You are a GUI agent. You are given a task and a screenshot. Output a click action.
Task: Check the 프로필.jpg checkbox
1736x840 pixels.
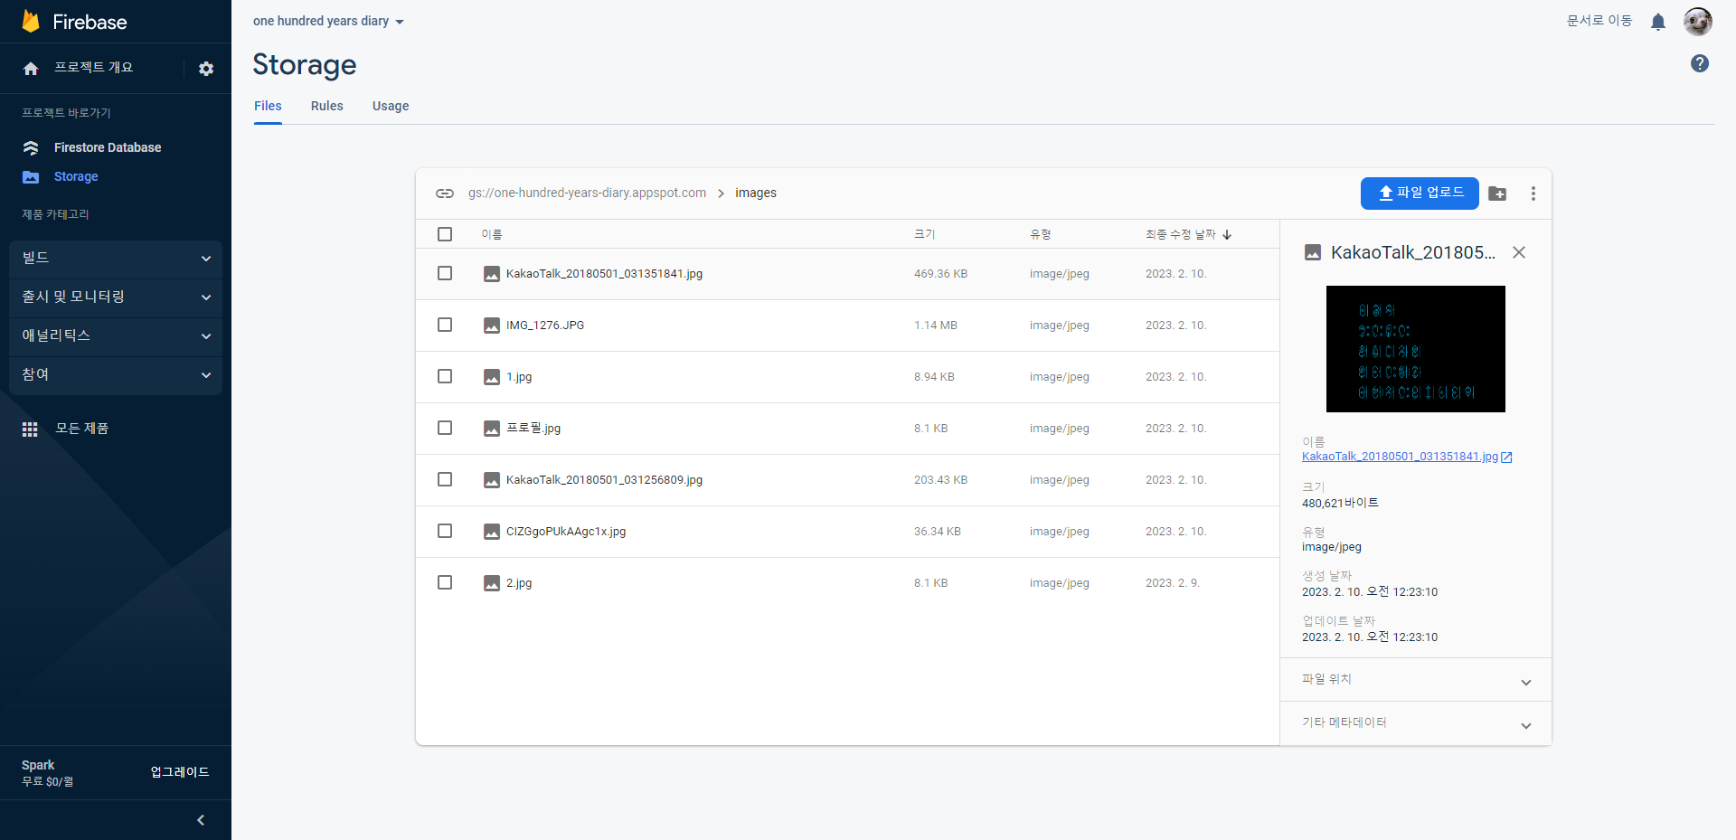click(445, 428)
